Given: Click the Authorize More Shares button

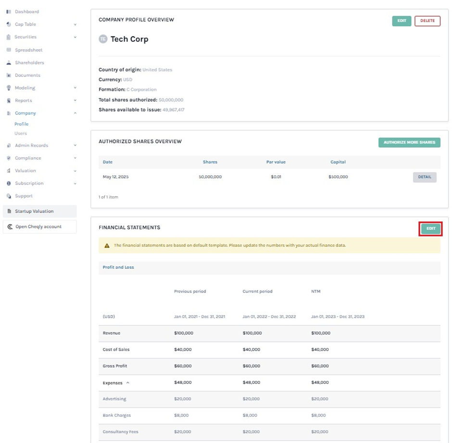Looking at the screenshot, I should pos(409,142).
